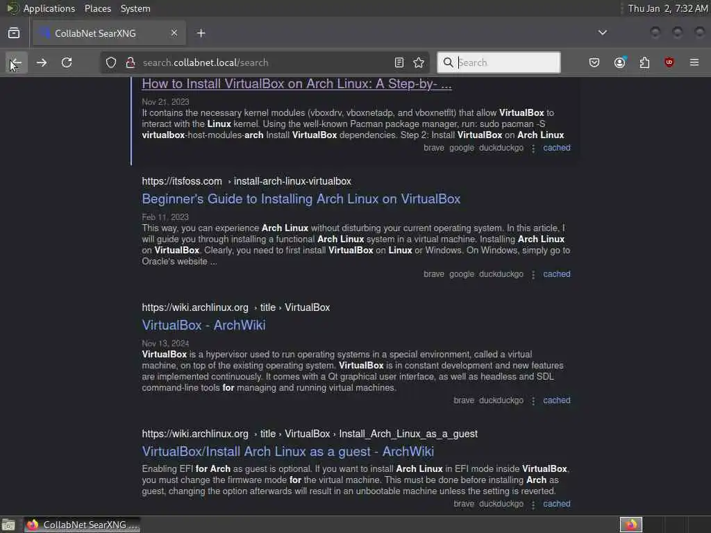Expand the list all tabs chevron
The image size is (711, 533).
602,33
